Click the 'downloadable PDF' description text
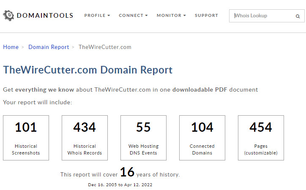The image size is (306, 190). point(199,90)
